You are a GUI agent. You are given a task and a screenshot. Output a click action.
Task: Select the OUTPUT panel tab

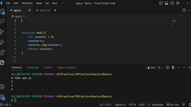(48, 67)
